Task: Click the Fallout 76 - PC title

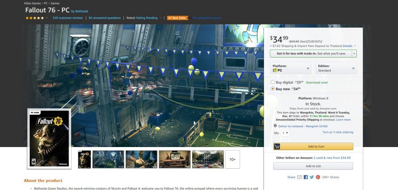Action: coord(47,10)
